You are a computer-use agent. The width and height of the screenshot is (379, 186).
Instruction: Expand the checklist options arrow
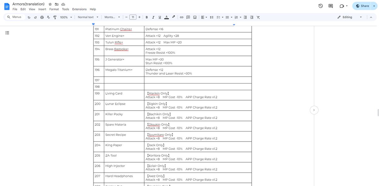[223, 17]
